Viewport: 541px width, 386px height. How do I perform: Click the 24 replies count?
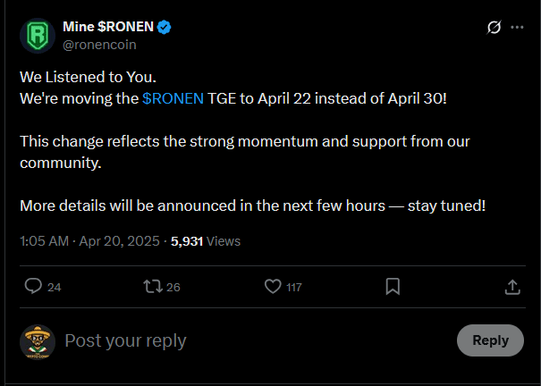[54, 288]
